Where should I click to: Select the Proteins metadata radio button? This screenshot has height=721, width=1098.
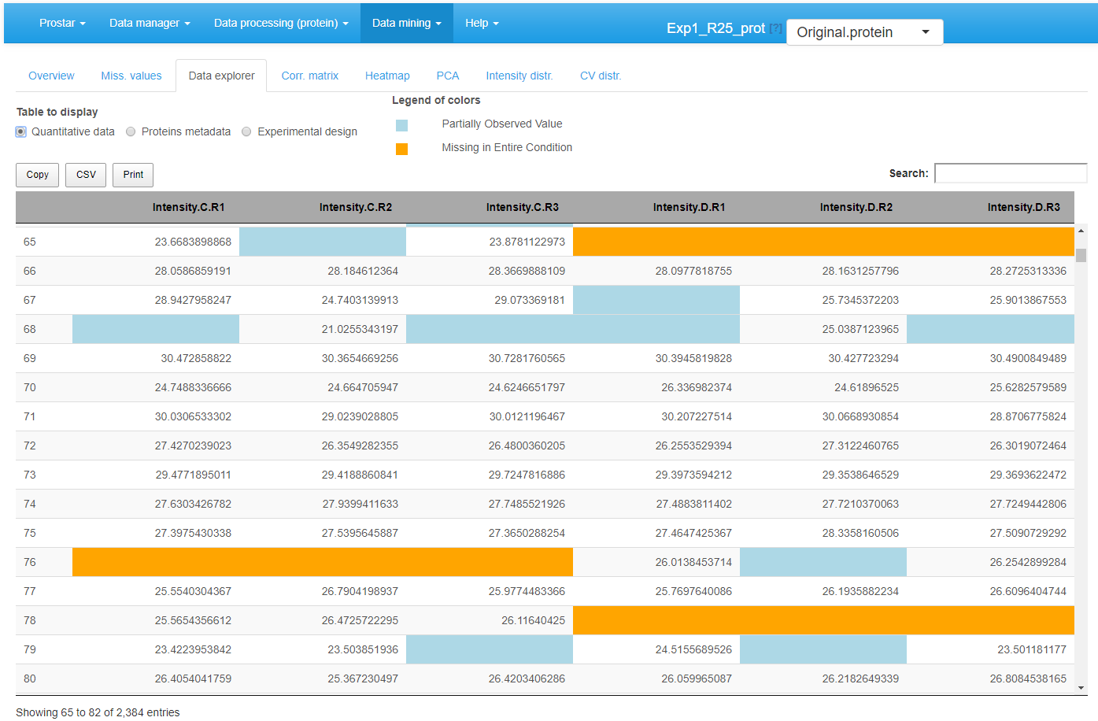pos(130,131)
